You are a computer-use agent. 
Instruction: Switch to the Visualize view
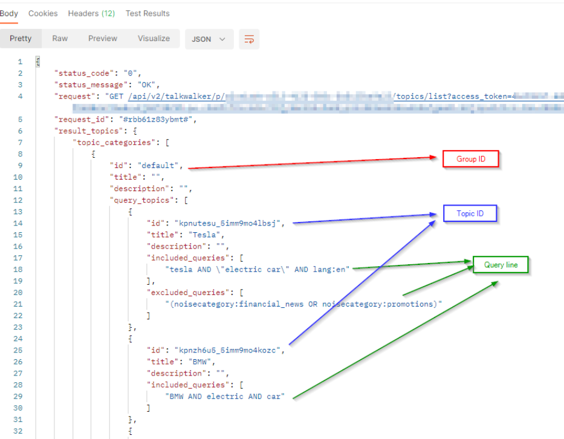pos(154,39)
